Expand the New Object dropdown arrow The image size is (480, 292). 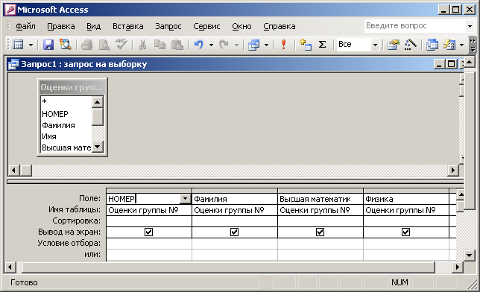point(461,45)
